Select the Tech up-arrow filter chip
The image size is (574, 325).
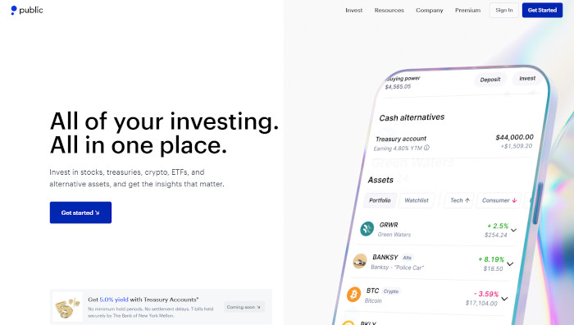(459, 200)
